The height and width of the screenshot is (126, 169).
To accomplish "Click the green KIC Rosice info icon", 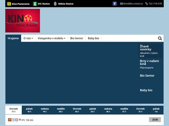I will point(35,4).
